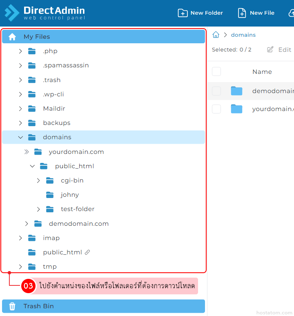Select the backups folder in tree
Screen dimensions: 294x316
tap(56, 123)
